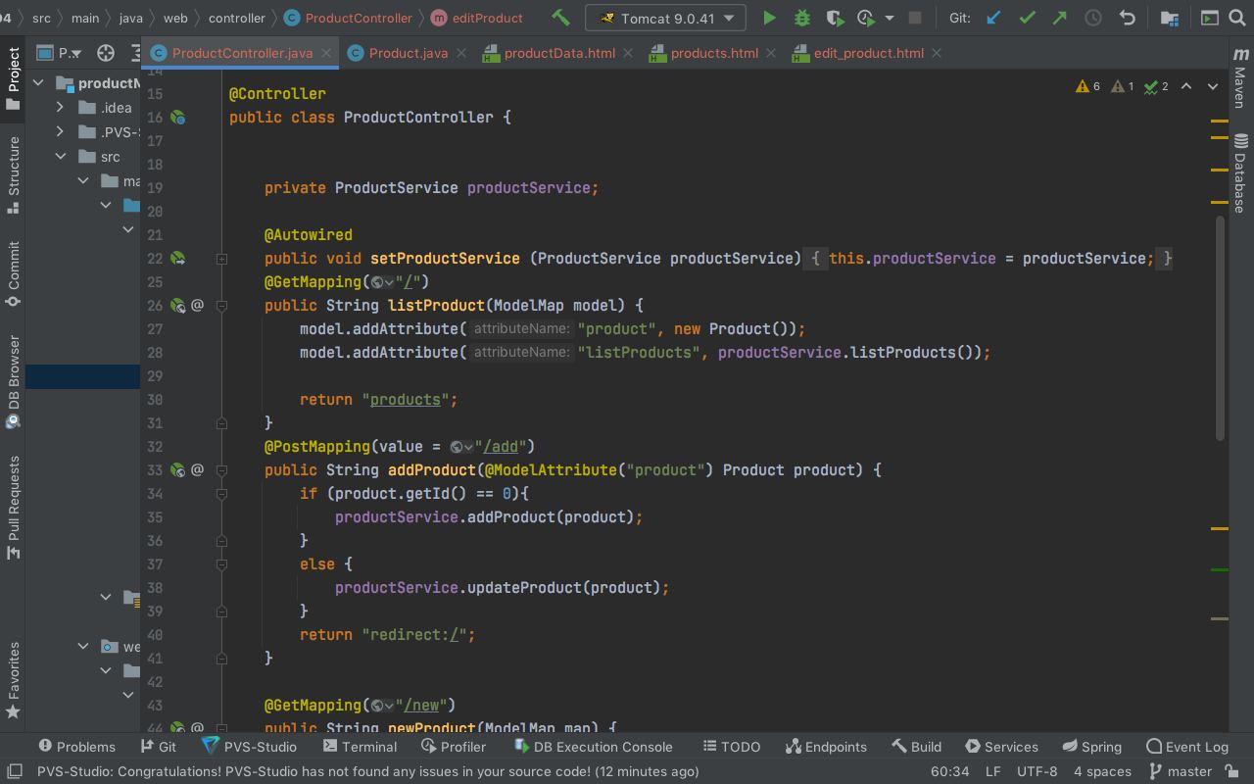Expand the .idea folder in project tree

61,107
